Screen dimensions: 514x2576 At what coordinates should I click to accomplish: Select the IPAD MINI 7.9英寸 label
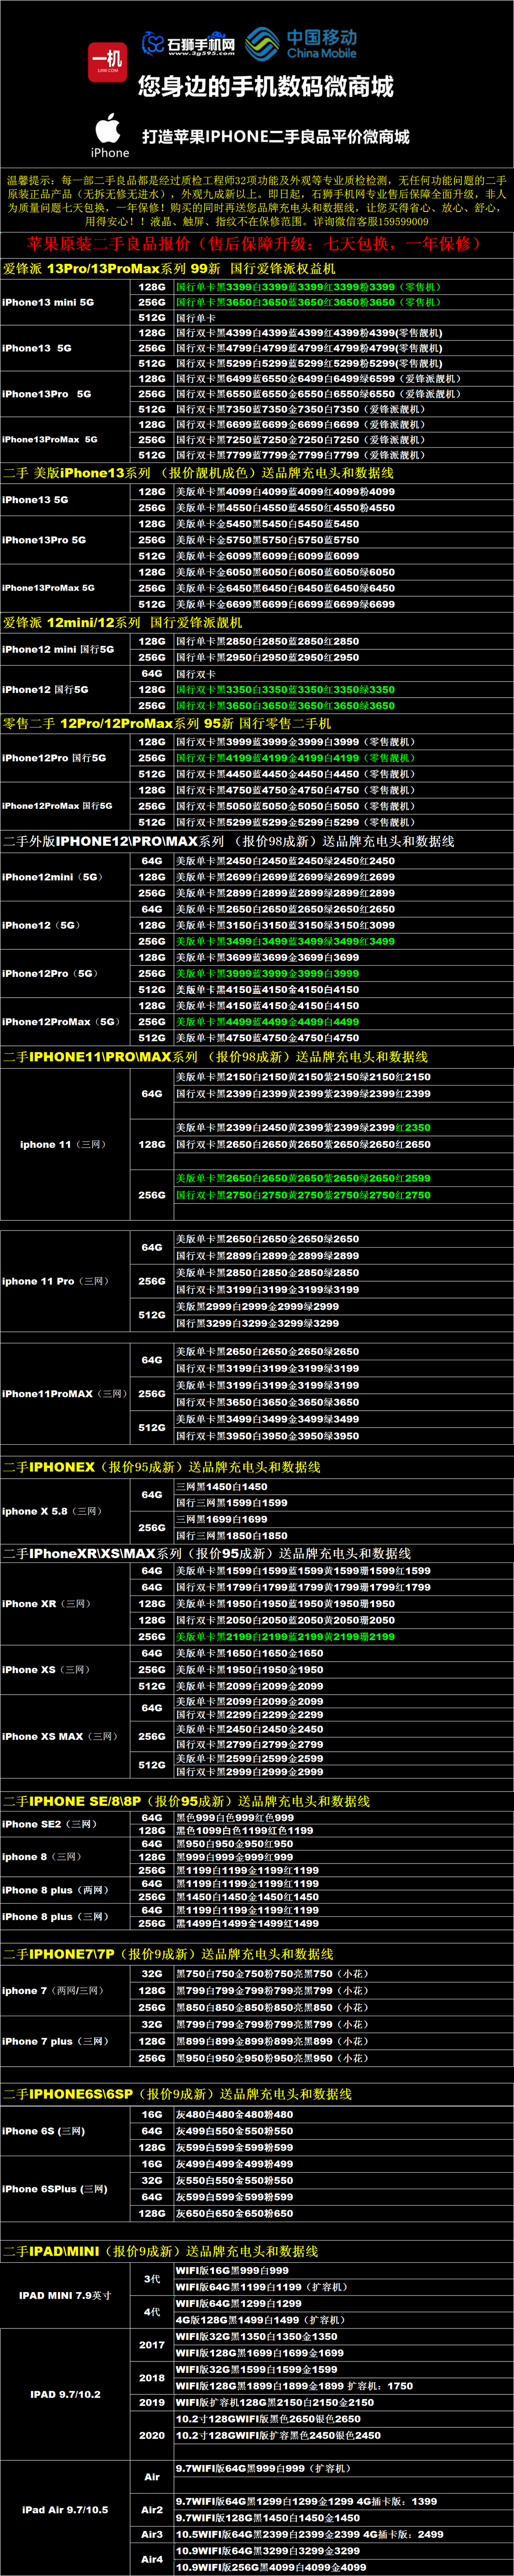coord(65,2295)
